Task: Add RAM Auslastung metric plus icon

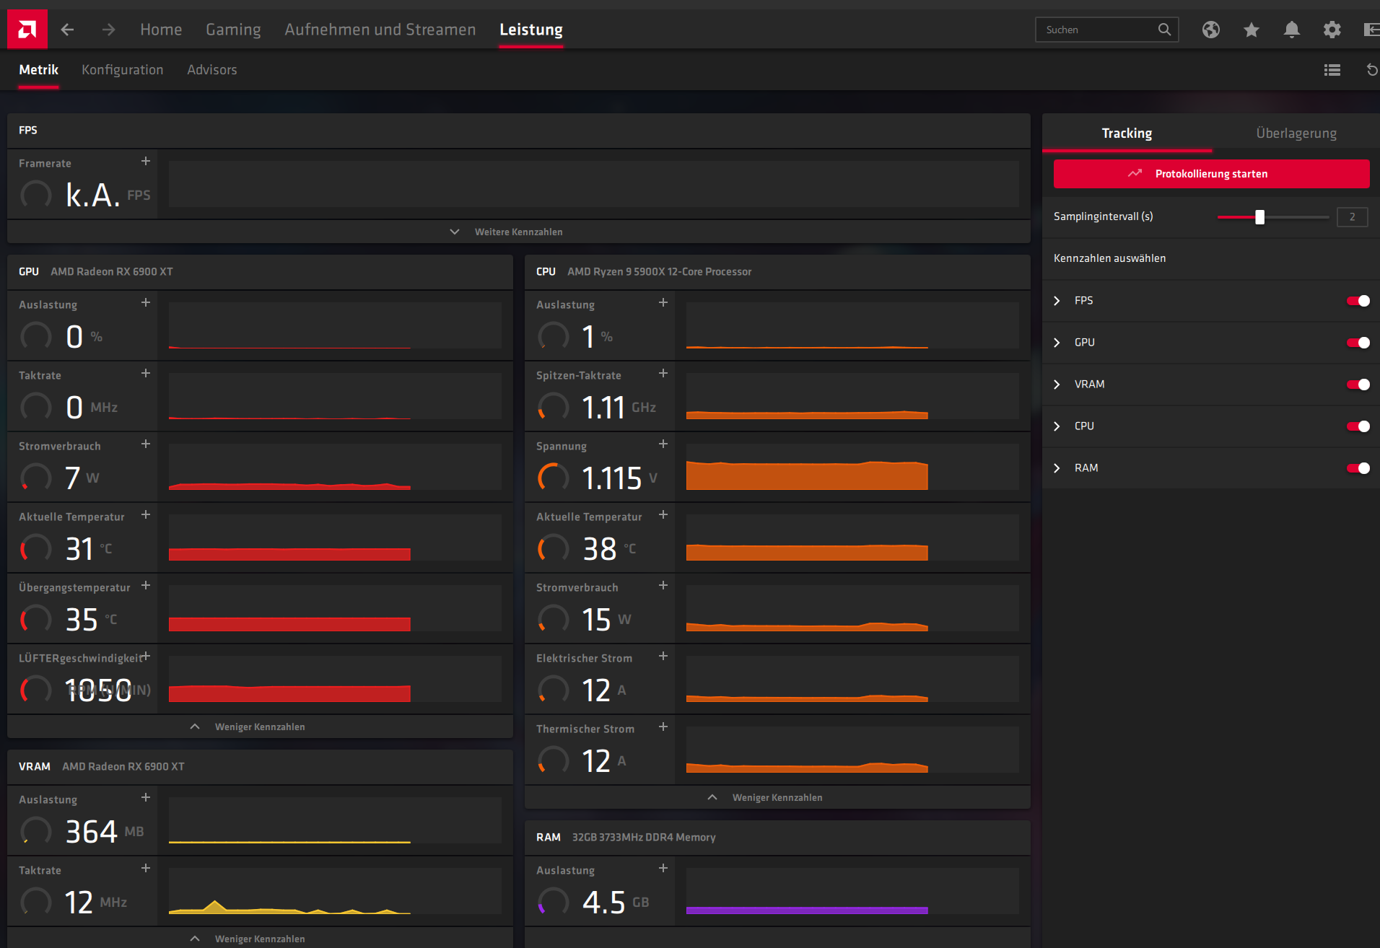Action: [x=663, y=868]
